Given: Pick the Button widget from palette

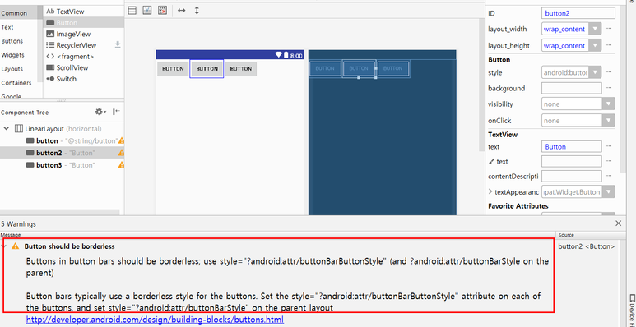Looking at the screenshot, I should (83, 23).
